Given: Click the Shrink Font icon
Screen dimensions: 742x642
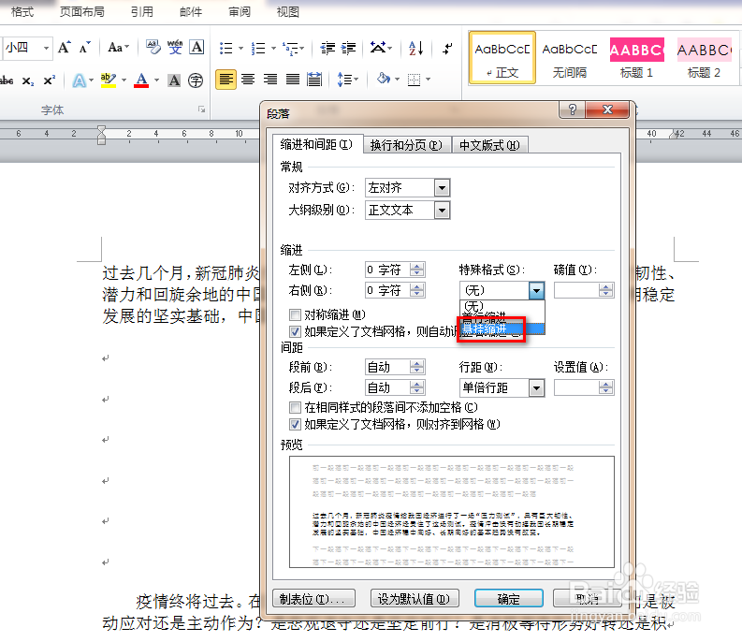Looking at the screenshot, I should 84,48.
